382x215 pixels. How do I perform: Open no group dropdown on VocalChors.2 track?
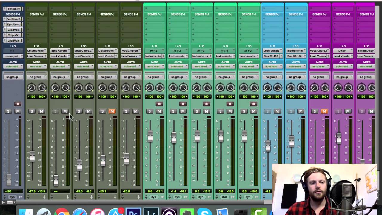pos(84,77)
